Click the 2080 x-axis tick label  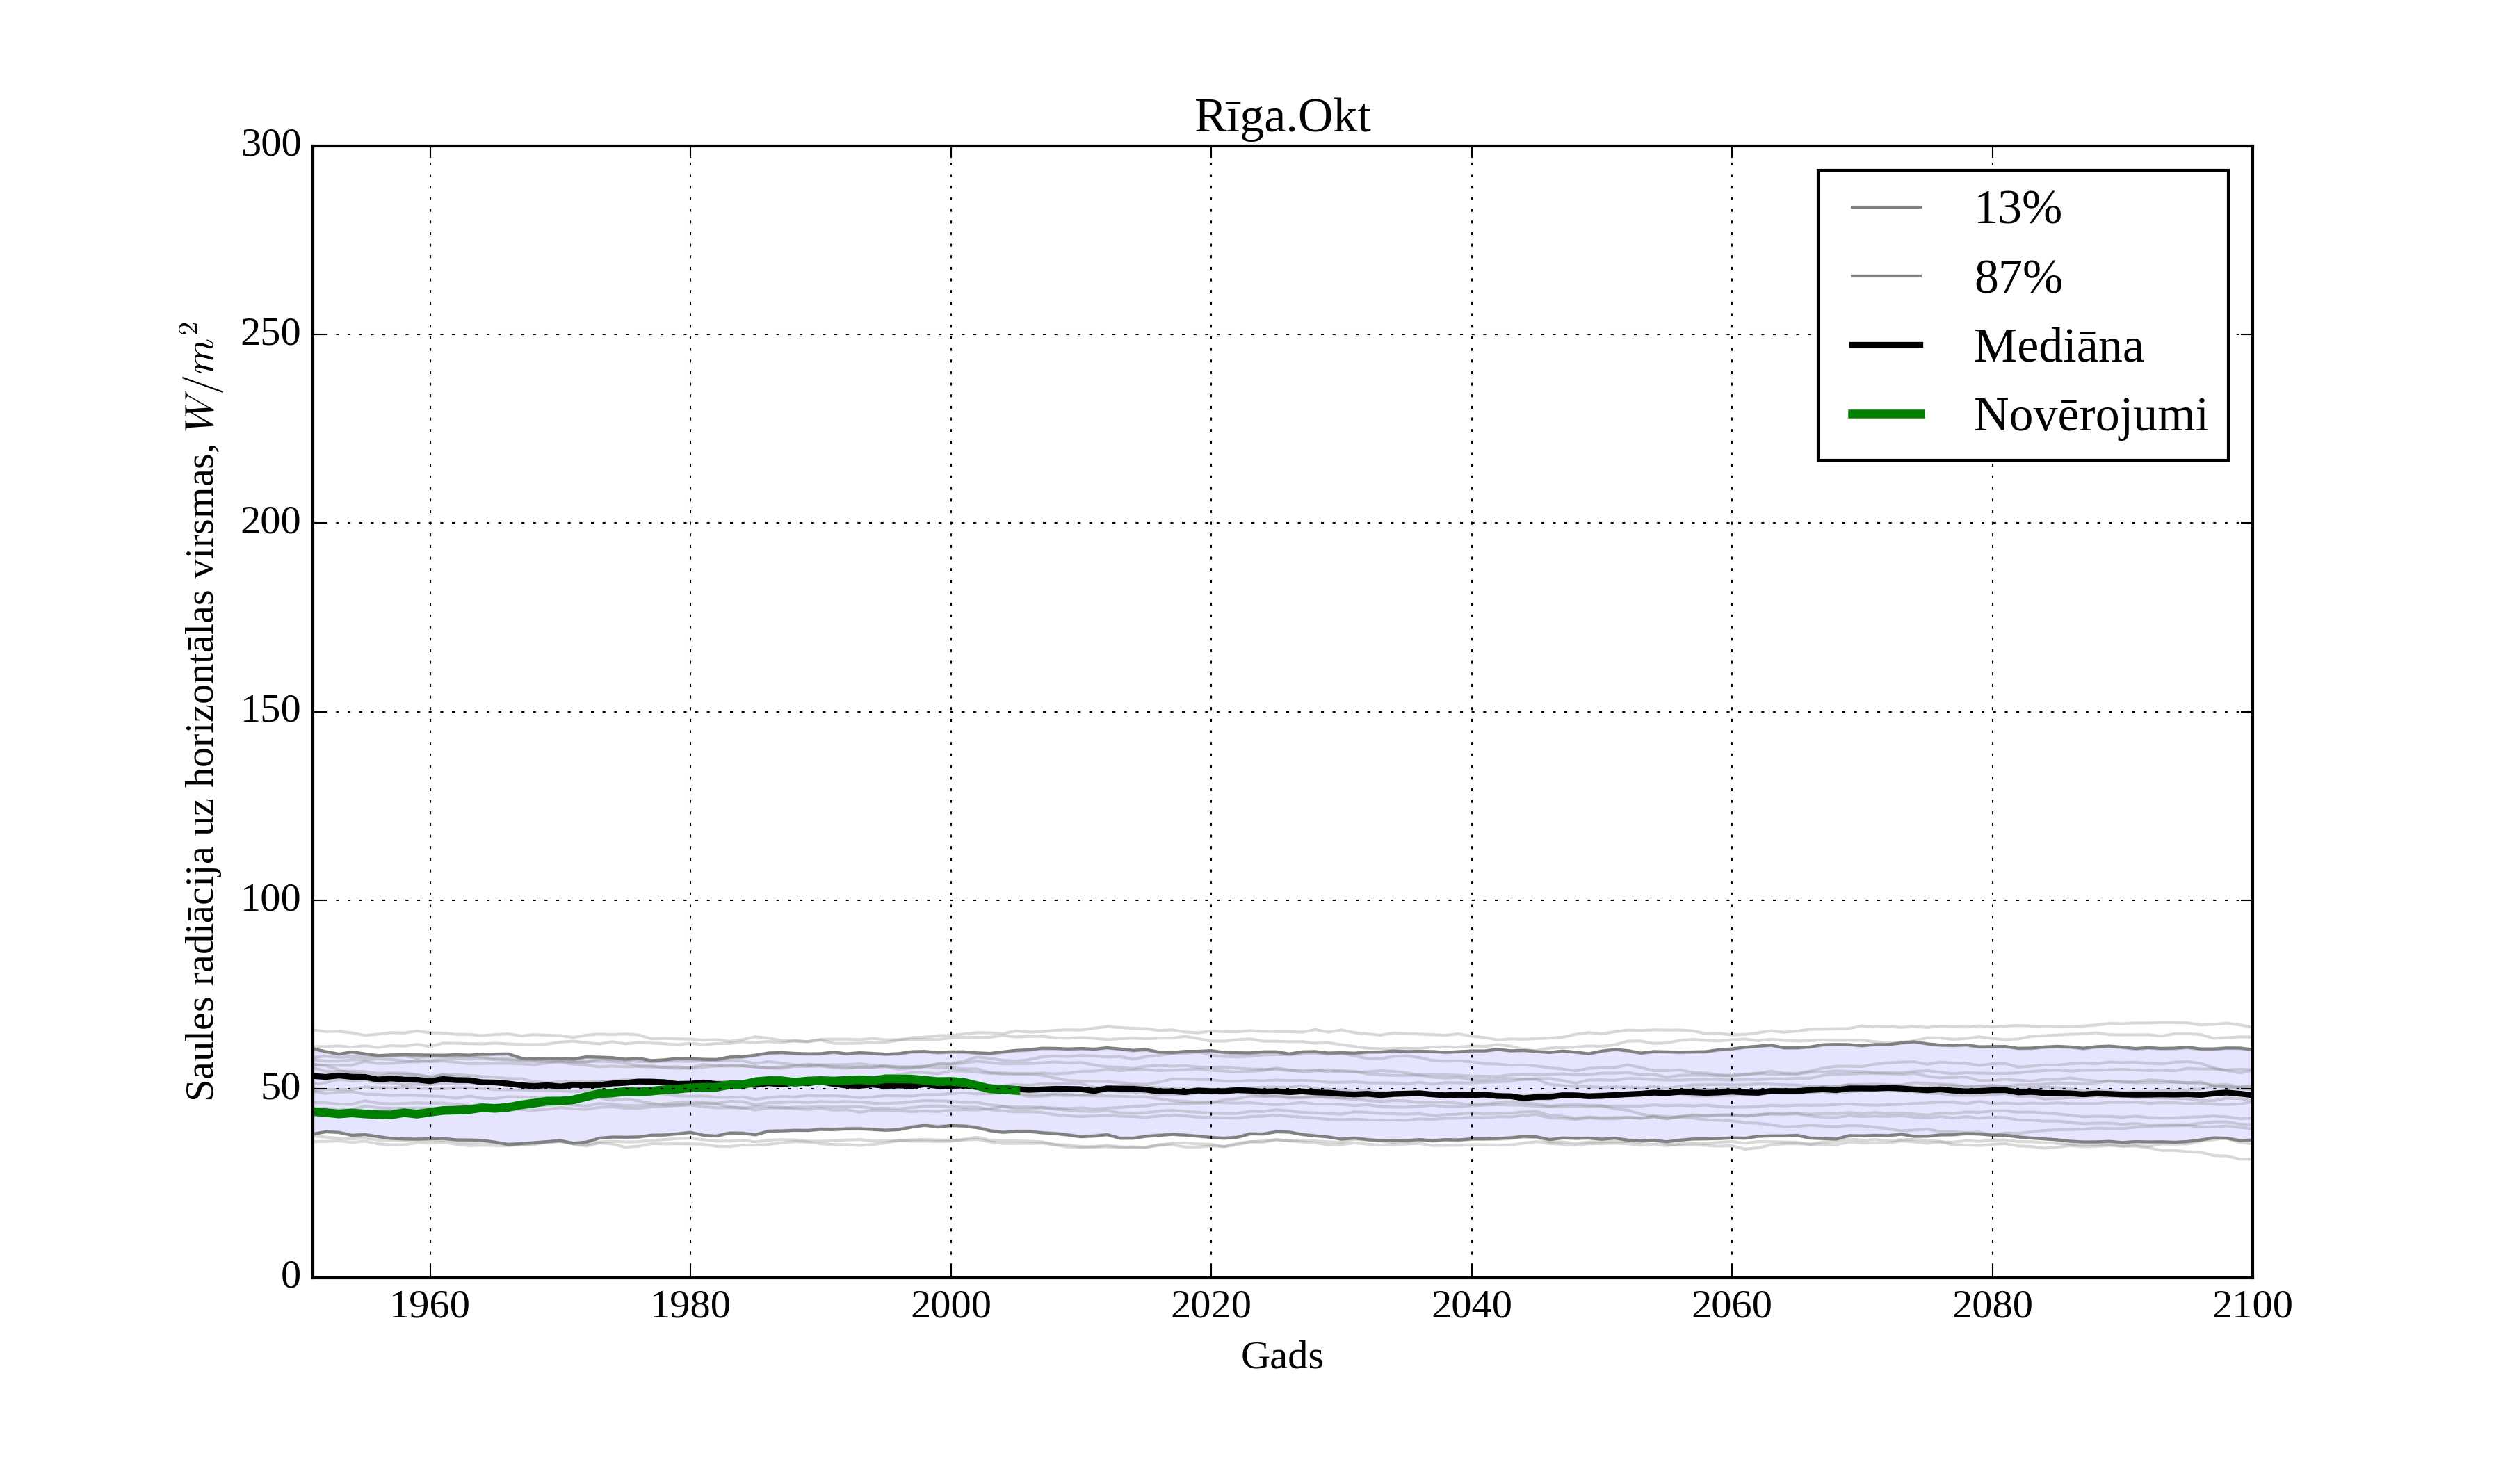pos(1991,1305)
